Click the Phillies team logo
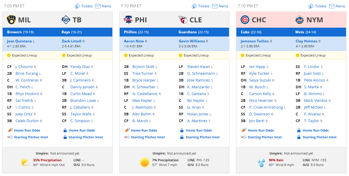The height and width of the screenshot is (176, 349). (128, 20)
